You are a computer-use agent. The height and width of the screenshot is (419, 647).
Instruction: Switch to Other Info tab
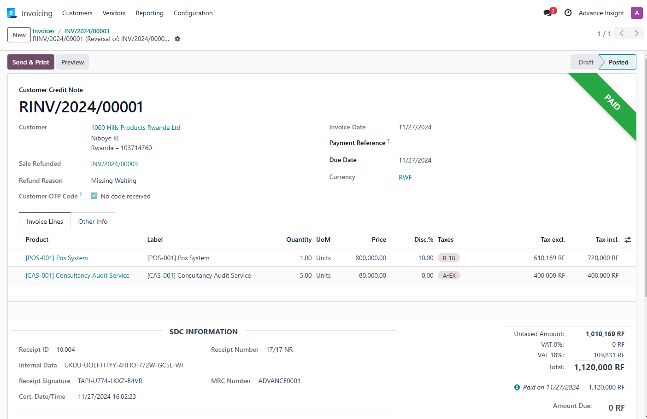pos(93,221)
